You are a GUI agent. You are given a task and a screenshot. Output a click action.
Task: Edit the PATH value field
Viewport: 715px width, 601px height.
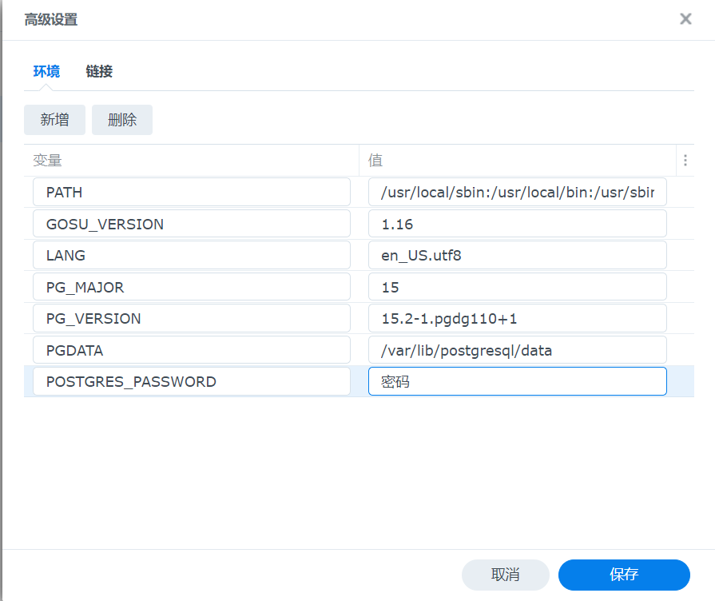(517, 193)
